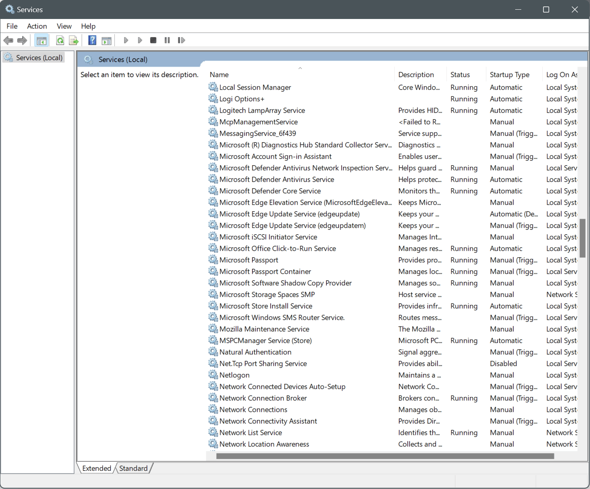
Task: Toggle the Show/Hide Console Tree toolbar icon
Action: point(42,40)
